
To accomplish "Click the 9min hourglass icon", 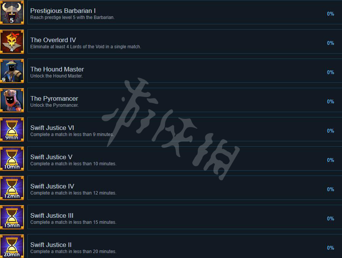I will pos(12,130).
